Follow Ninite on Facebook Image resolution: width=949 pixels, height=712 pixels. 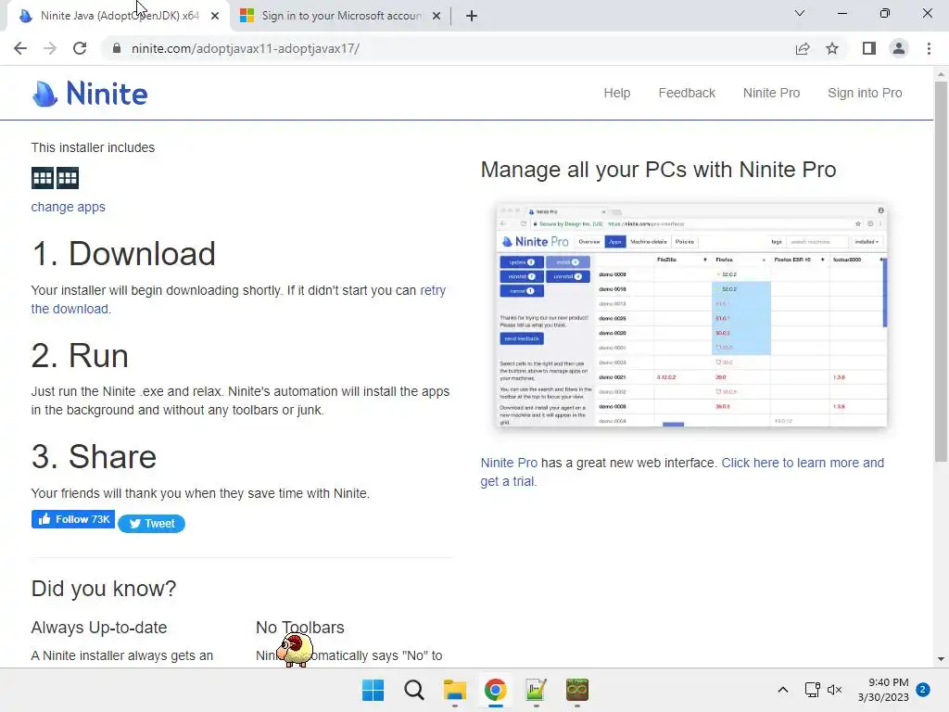(72, 519)
